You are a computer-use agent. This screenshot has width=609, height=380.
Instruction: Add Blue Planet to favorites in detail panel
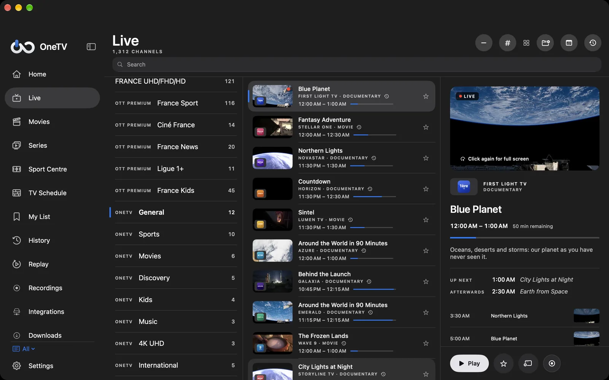pyautogui.click(x=504, y=364)
